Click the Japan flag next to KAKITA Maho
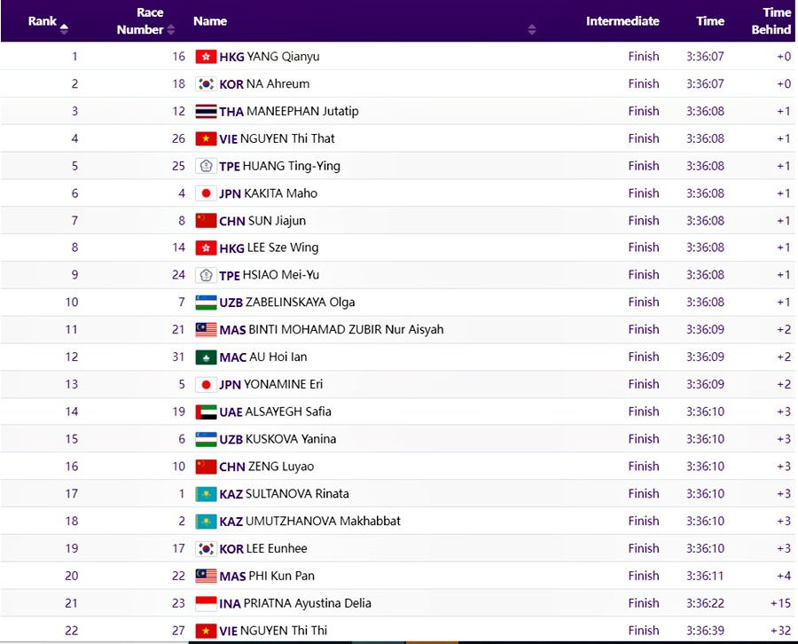This screenshot has height=644, width=798. click(x=206, y=193)
